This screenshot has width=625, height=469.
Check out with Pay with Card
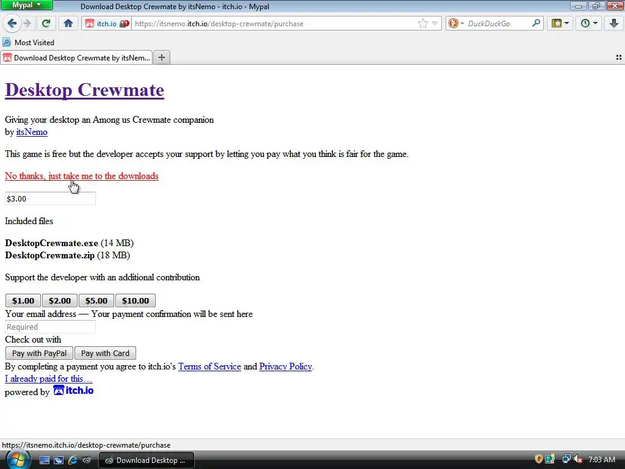(x=105, y=353)
